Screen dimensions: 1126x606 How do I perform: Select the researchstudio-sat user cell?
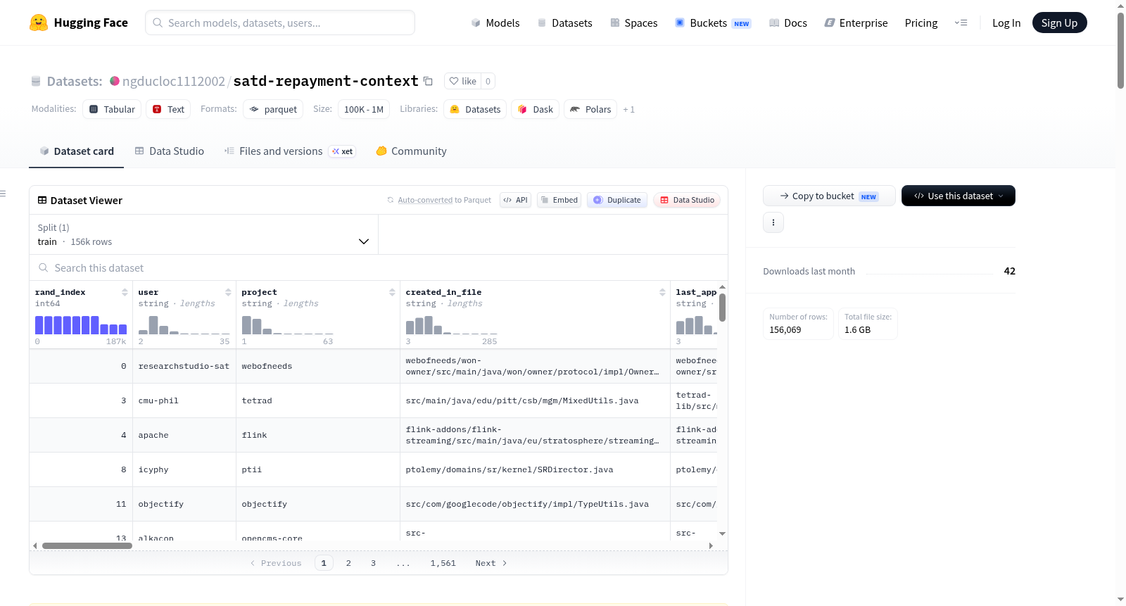[x=184, y=366]
